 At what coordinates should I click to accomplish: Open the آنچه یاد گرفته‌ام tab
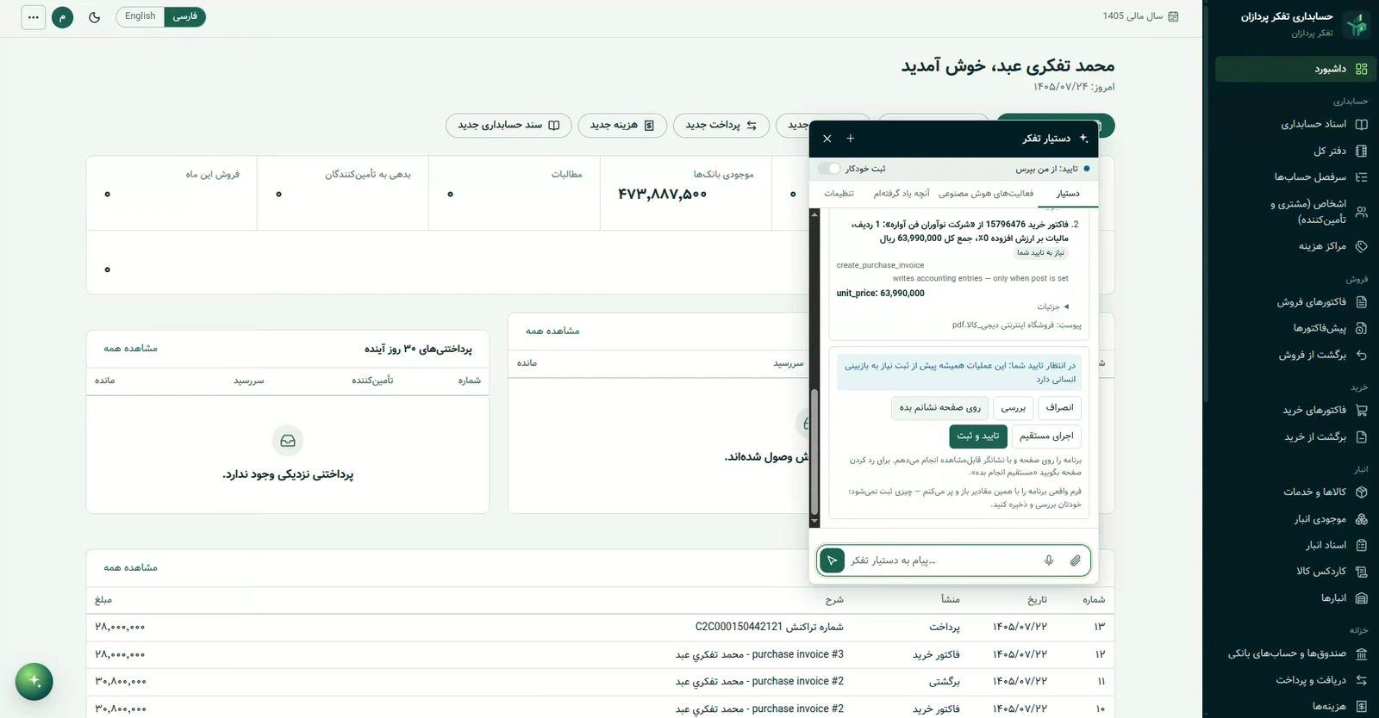click(902, 194)
